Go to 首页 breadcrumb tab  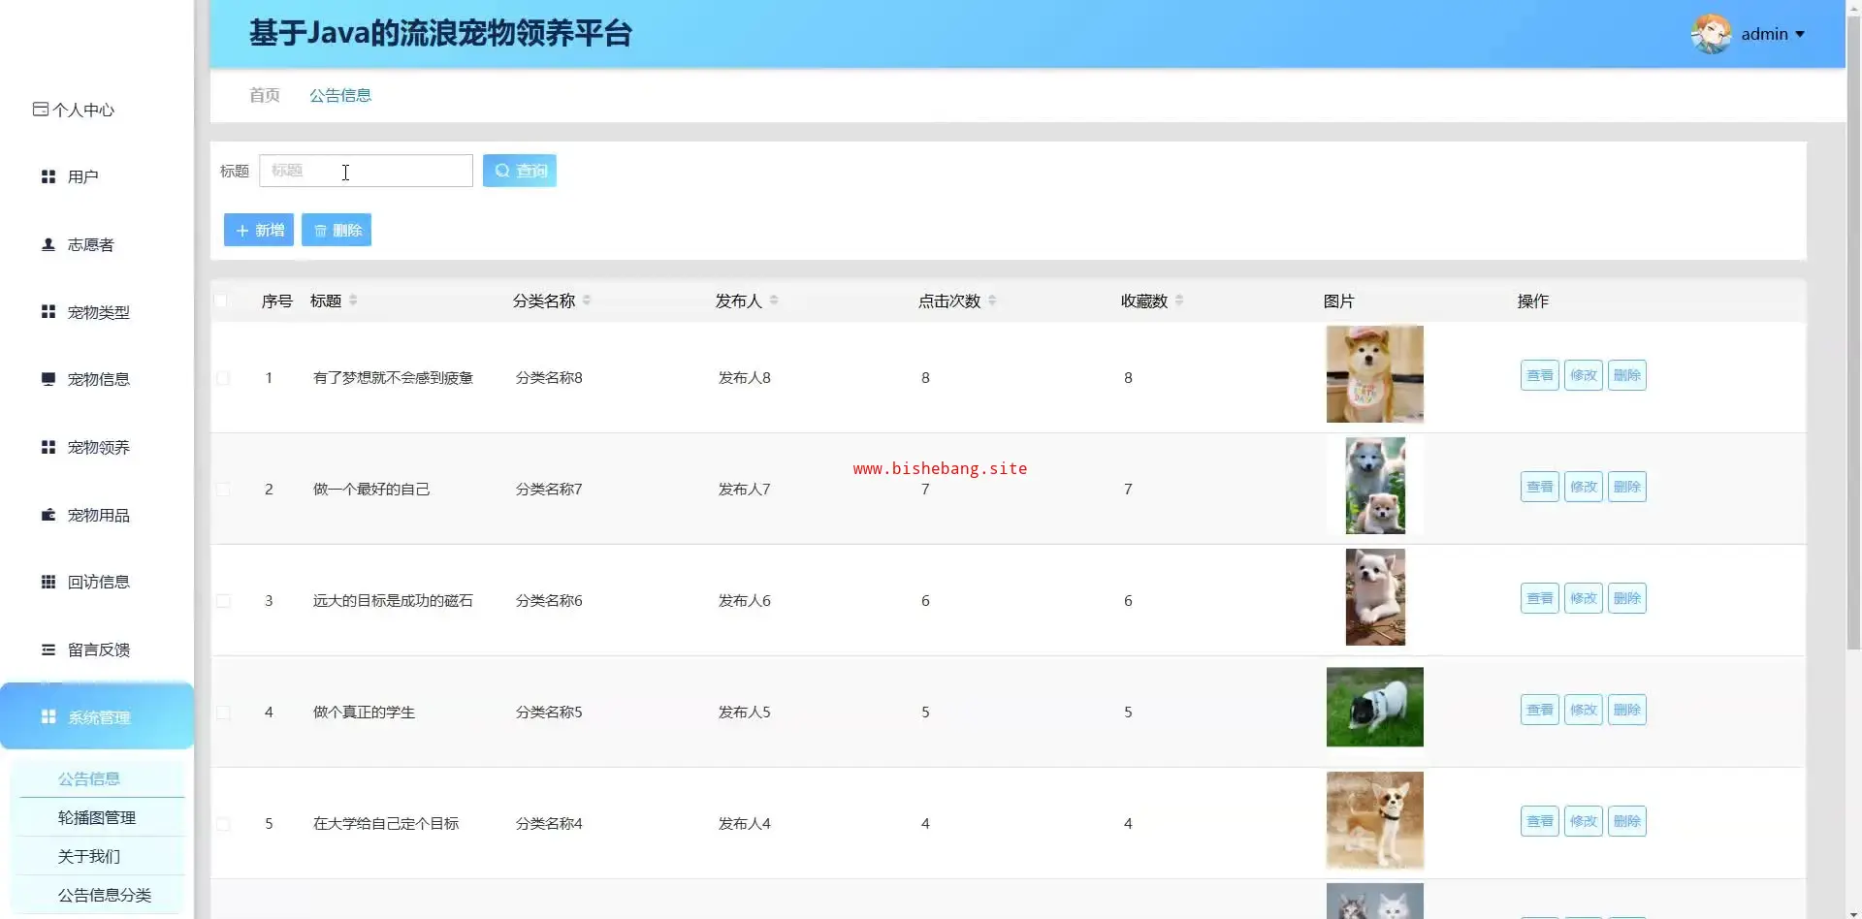(x=264, y=95)
